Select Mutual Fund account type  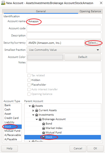pyautogui.click(x=13, y=131)
